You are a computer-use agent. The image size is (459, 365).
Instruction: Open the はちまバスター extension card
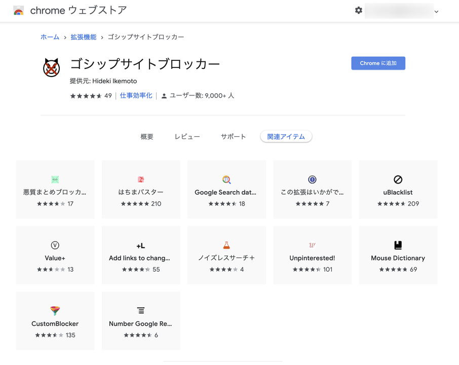pos(141,189)
